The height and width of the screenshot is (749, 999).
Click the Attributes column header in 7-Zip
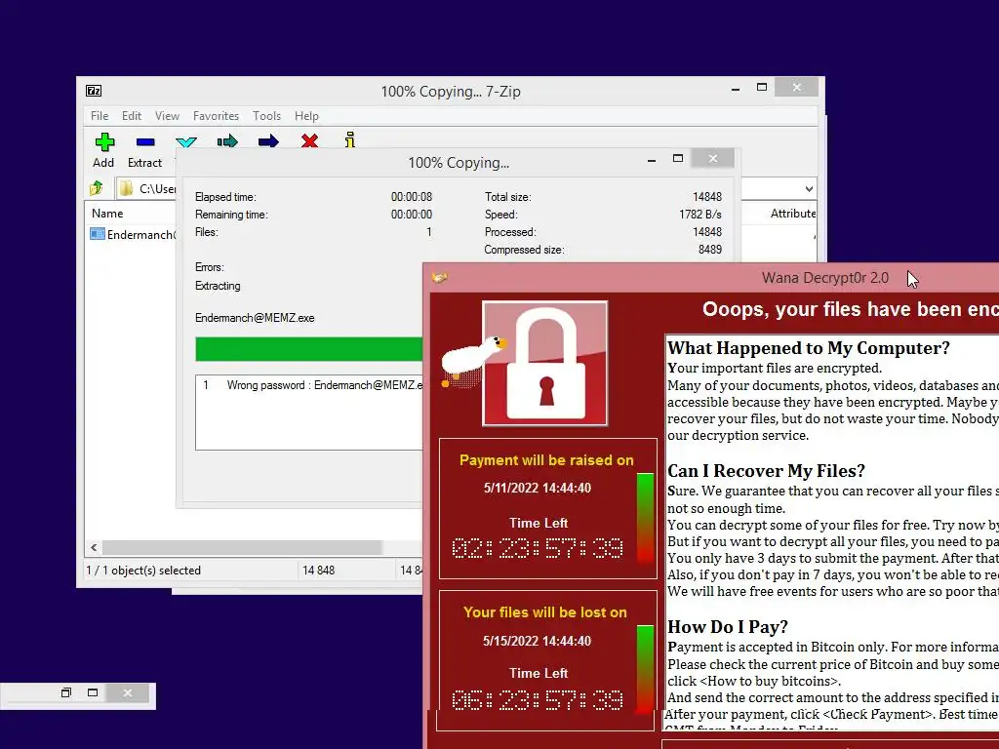(x=792, y=214)
